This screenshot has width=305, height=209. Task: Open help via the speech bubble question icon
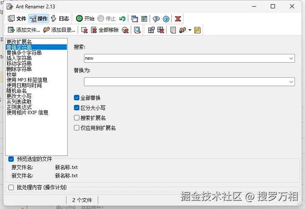click(x=156, y=19)
